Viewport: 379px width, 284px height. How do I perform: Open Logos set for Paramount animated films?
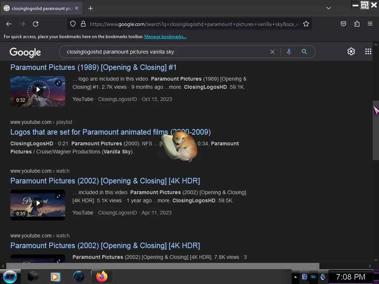(x=110, y=132)
